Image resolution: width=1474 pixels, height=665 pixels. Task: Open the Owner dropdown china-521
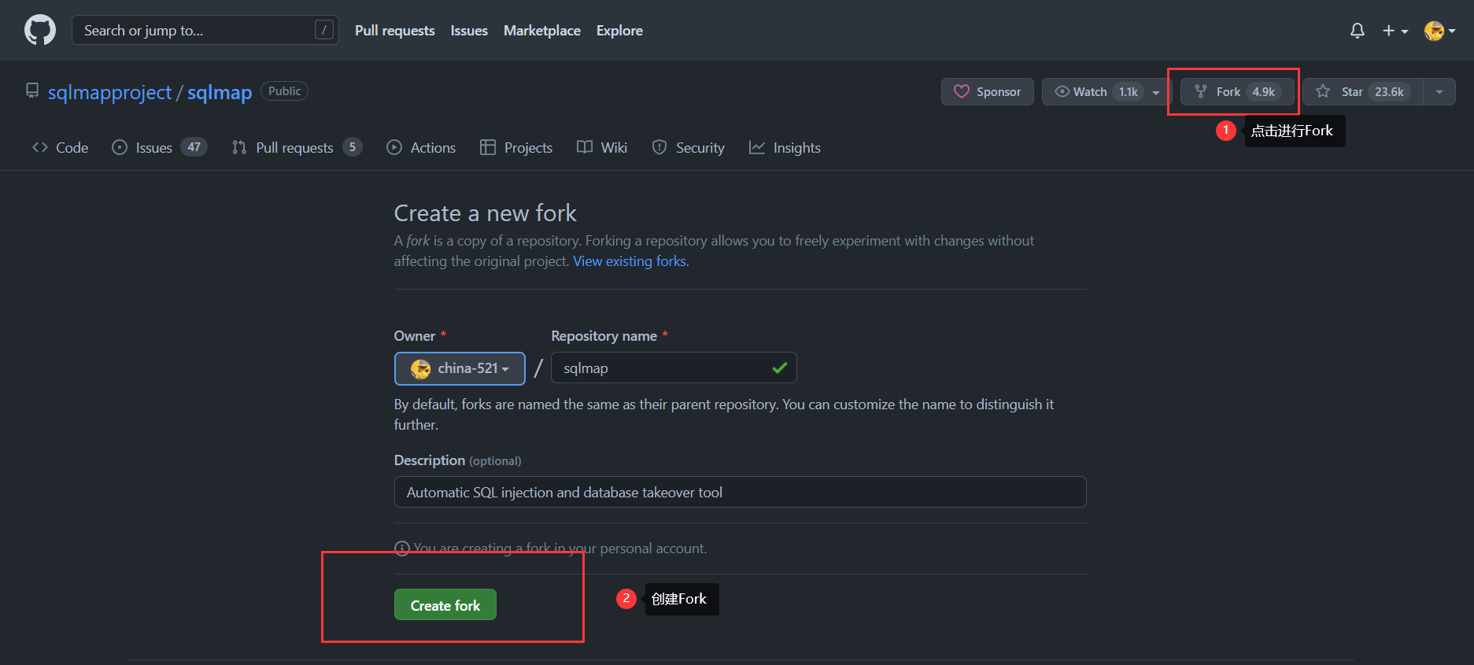[x=460, y=368]
